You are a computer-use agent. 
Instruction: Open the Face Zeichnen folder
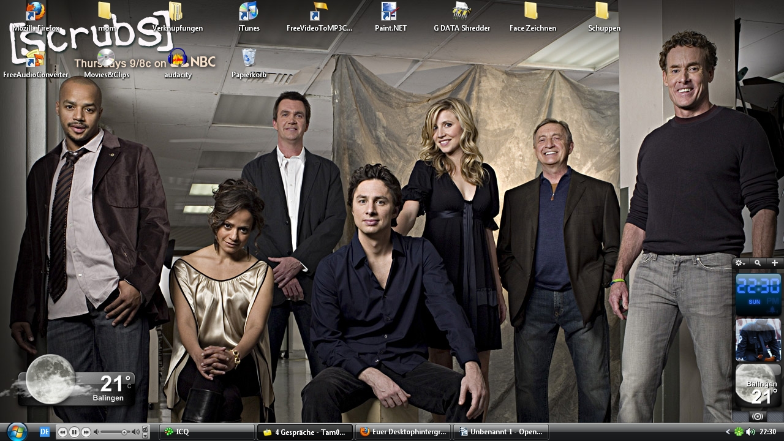tap(532, 17)
